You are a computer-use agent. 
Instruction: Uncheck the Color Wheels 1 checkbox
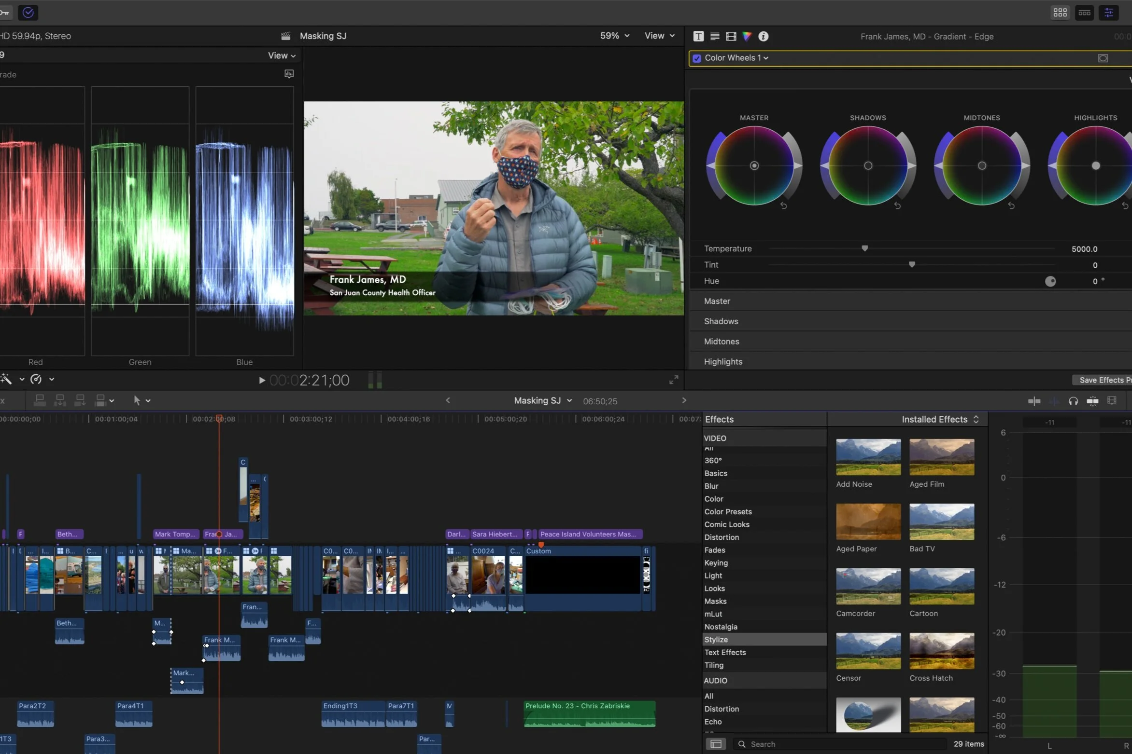[697, 58]
